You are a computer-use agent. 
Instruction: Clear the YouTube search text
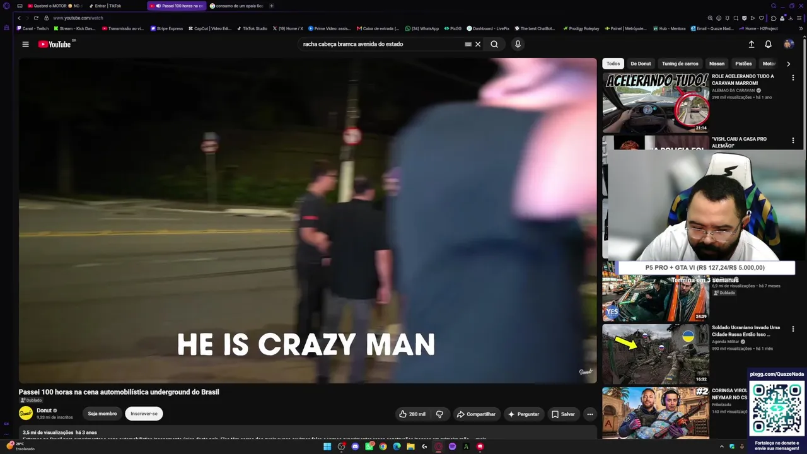(x=478, y=44)
